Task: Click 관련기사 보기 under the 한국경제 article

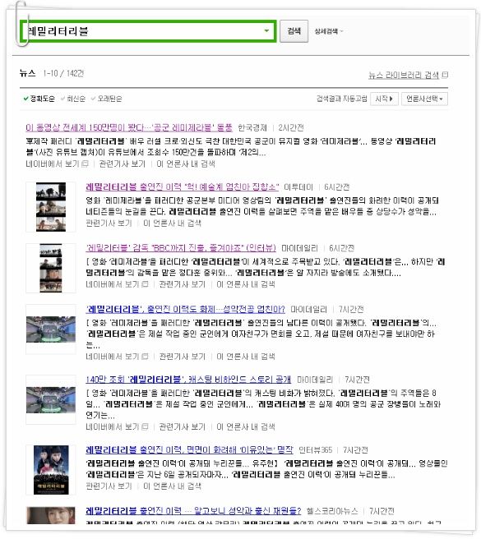Action: 123,164
